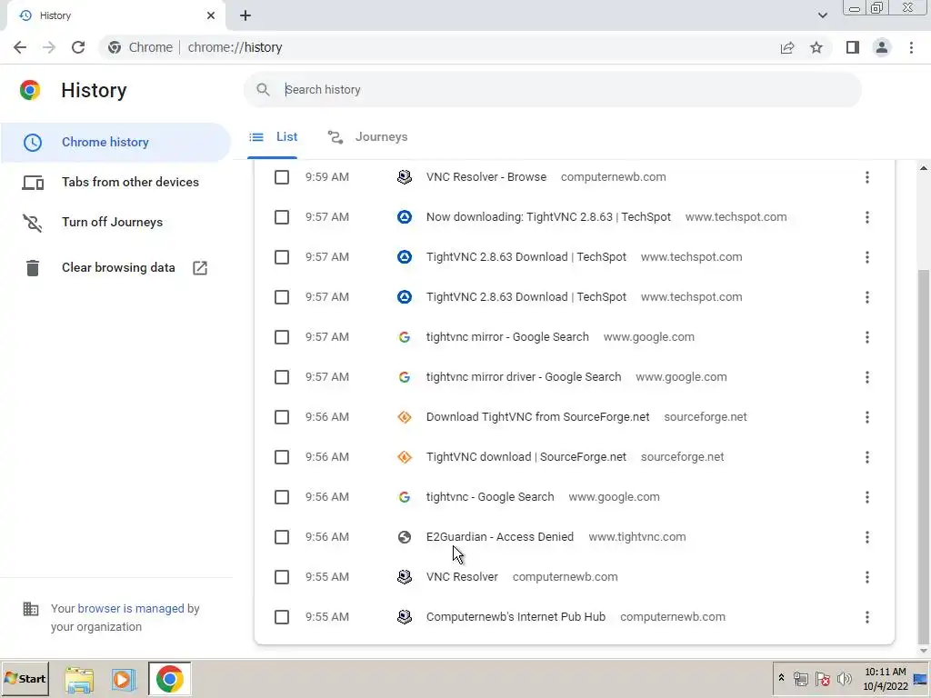Open Computernewb's Internet Pub Hub link

tap(516, 617)
